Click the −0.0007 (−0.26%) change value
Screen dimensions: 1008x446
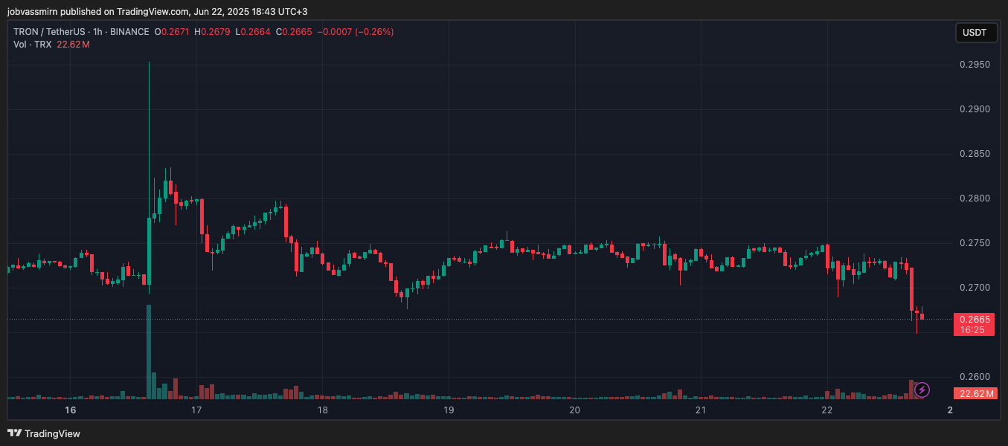click(355, 32)
